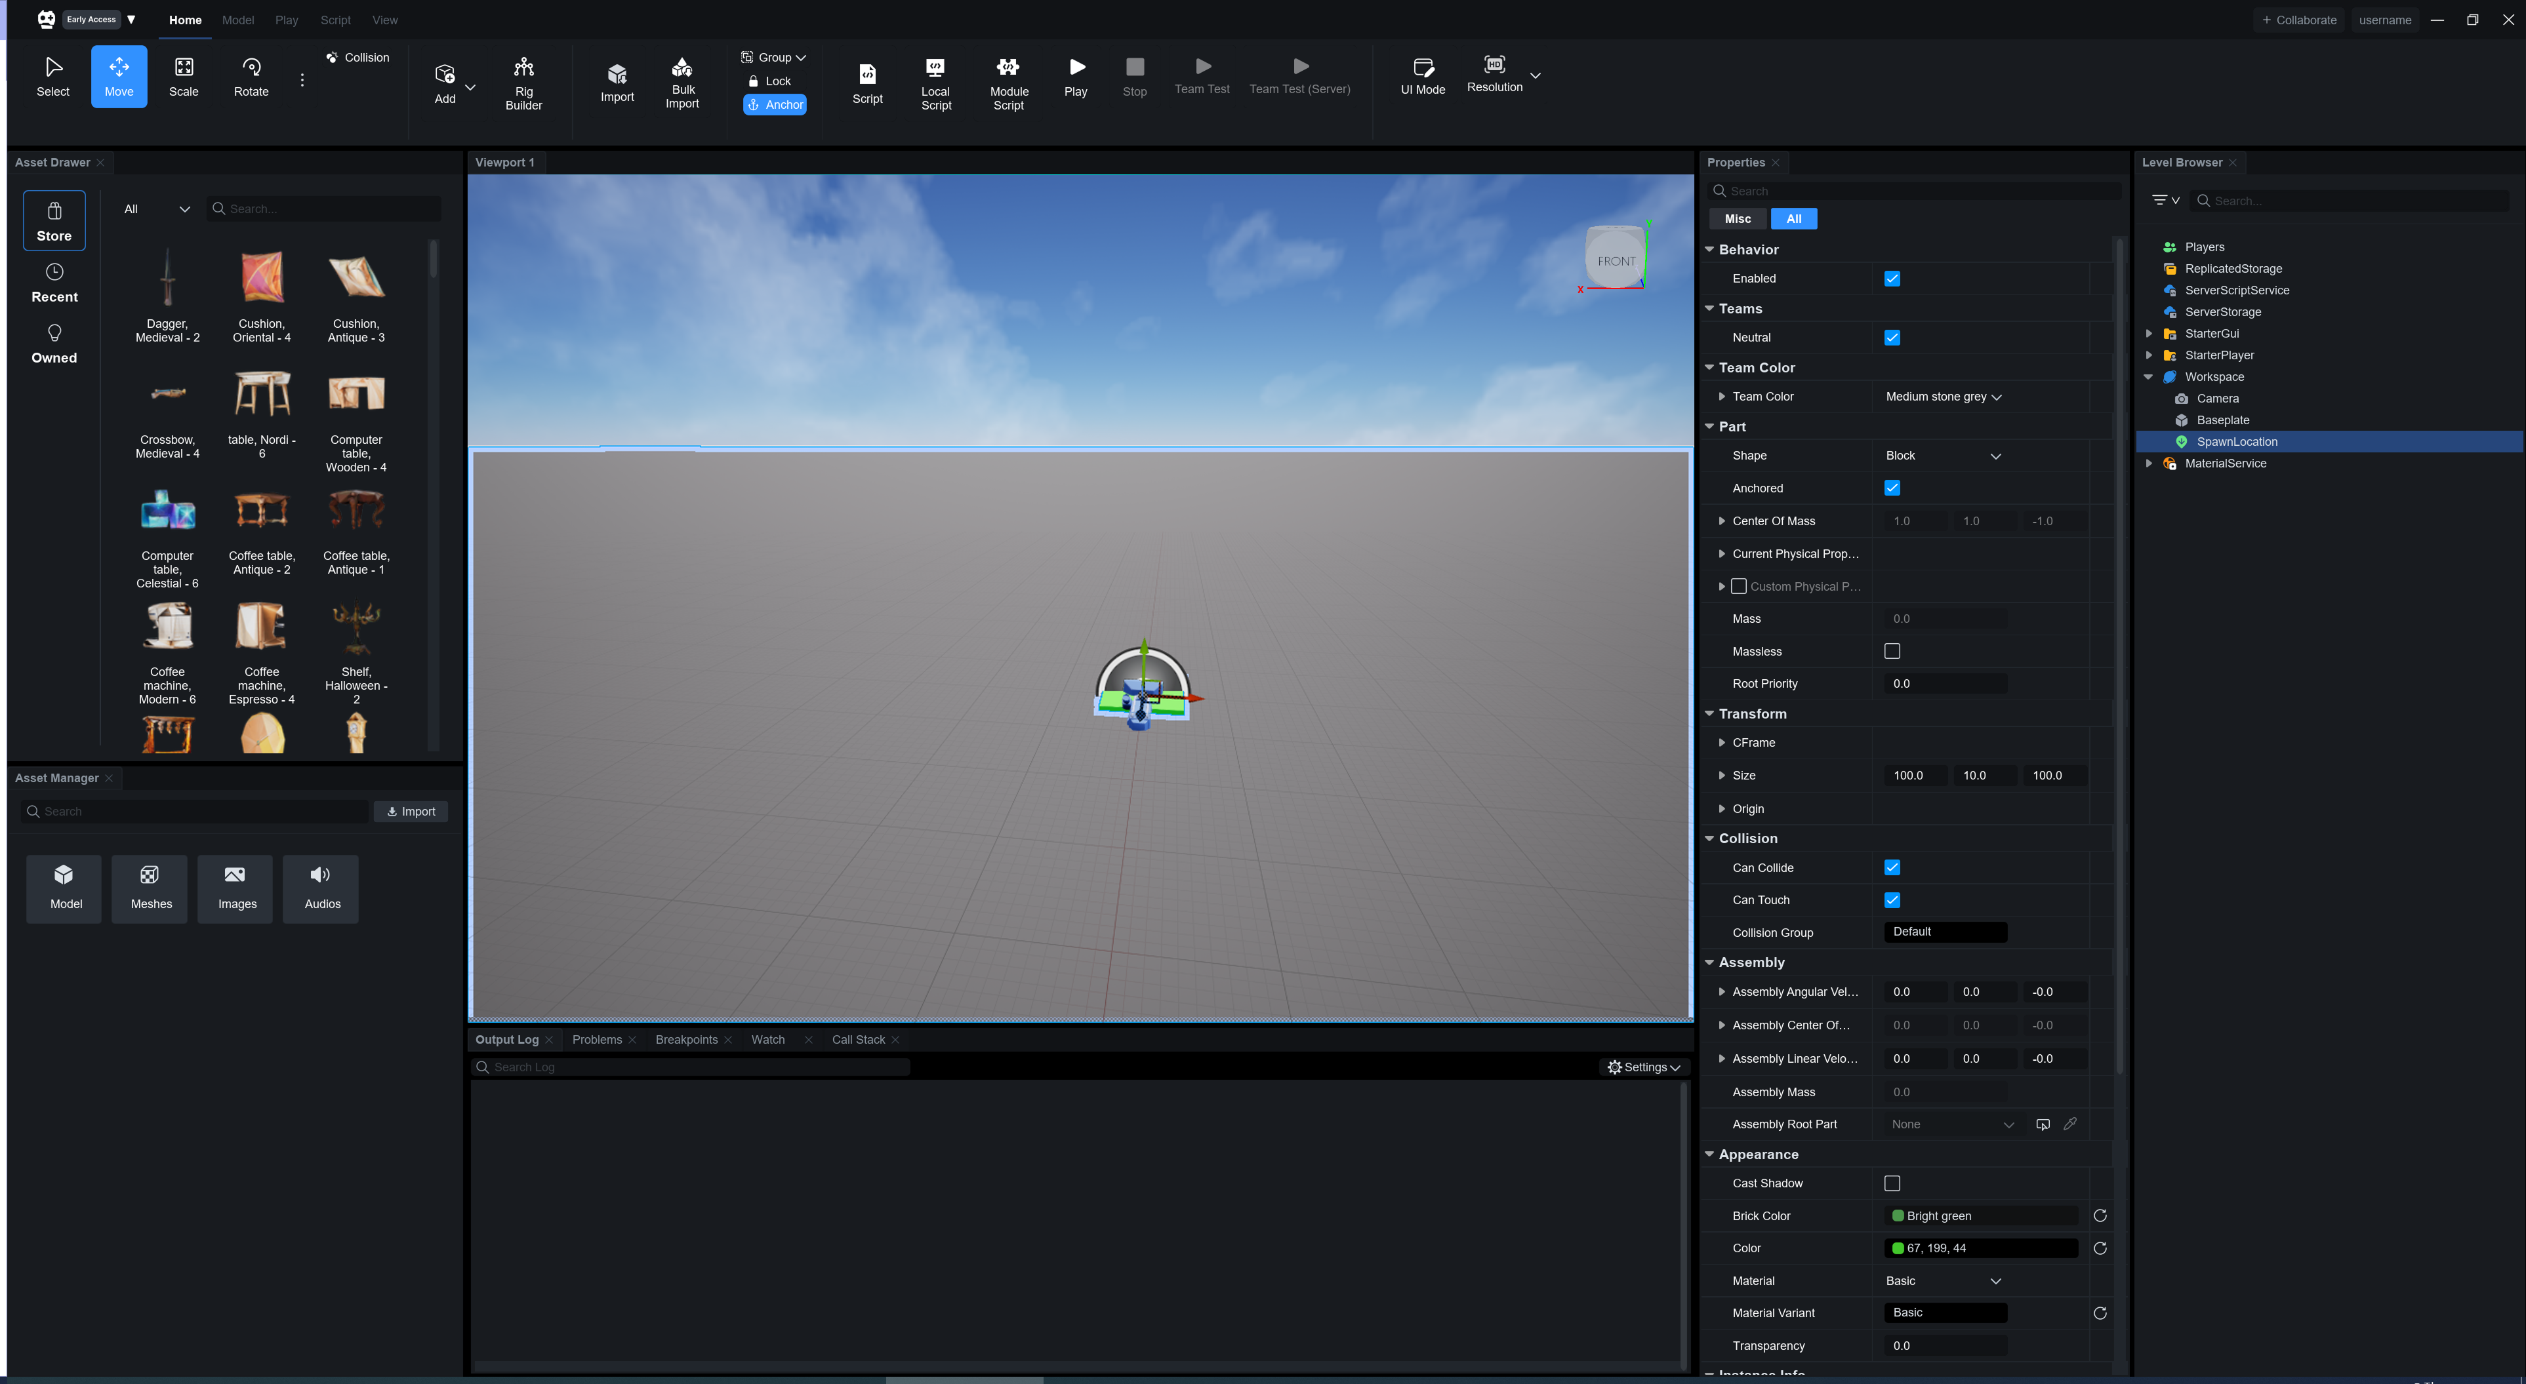This screenshot has height=1384, width=2526.
Task: Switch to the Problems tab
Action: [596, 1039]
